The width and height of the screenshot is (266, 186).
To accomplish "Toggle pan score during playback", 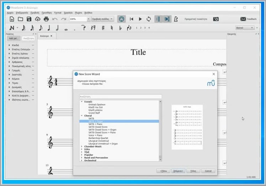I will point(167,19).
